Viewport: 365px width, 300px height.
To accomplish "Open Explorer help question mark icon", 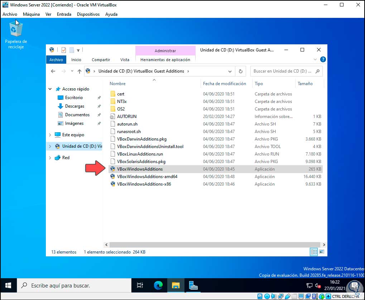I will (x=323, y=59).
